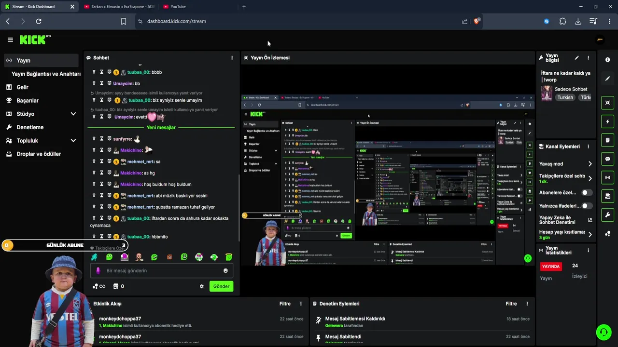Open browser downloads icon
The image size is (618, 347).
tap(578, 21)
